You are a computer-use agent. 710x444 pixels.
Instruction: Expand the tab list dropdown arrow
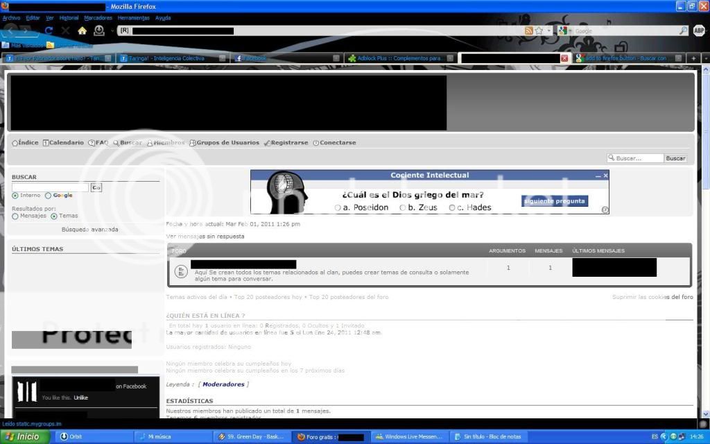pyautogui.click(x=705, y=58)
